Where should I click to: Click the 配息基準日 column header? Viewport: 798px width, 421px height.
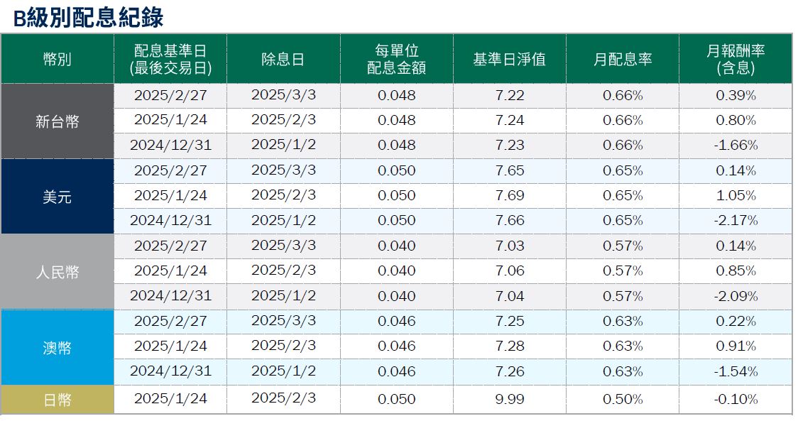170,60
